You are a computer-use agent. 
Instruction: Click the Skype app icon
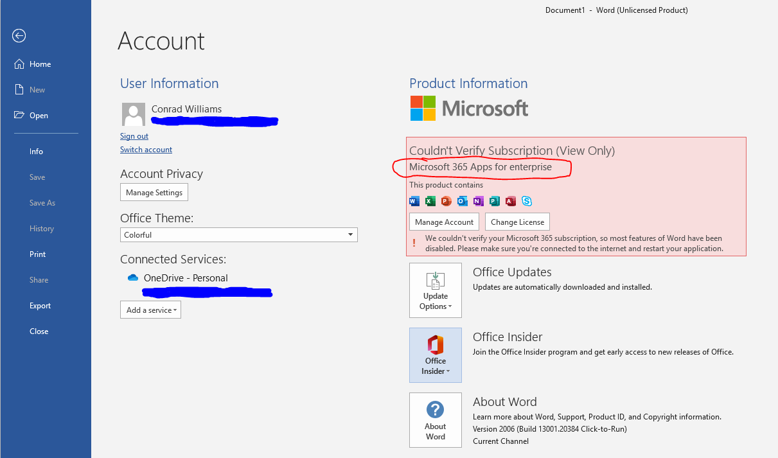coord(527,201)
